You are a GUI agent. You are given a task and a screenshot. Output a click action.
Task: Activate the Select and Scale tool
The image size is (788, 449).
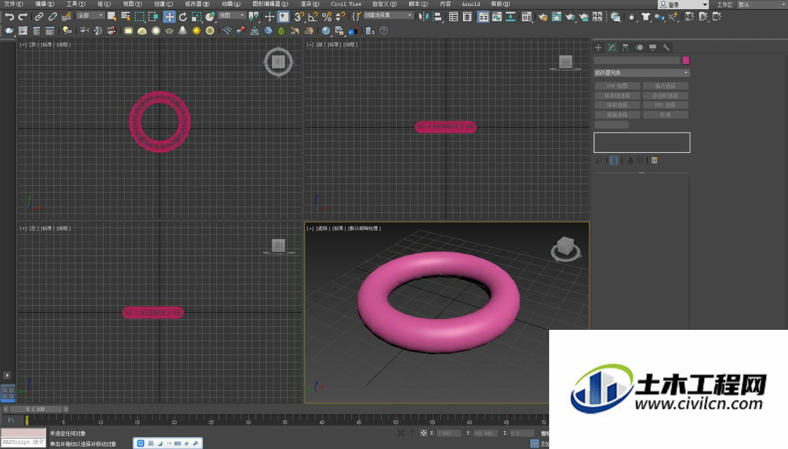point(197,17)
